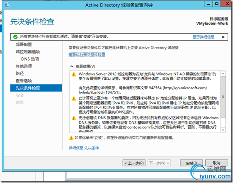Switch to 查看选项 step
233x183 pixels.
[24, 81]
